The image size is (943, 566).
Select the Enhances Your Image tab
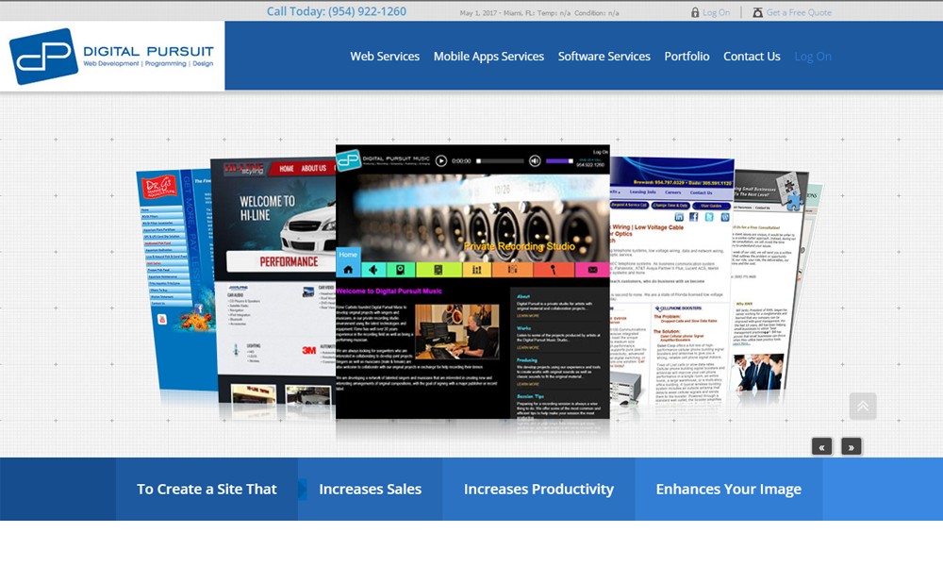pyautogui.click(x=728, y=489)
